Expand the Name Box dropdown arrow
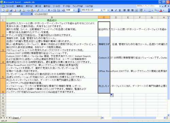 [x=22, y=14]
